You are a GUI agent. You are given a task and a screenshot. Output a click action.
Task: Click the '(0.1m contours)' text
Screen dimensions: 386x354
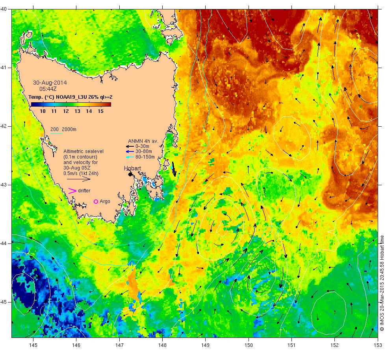80,157
